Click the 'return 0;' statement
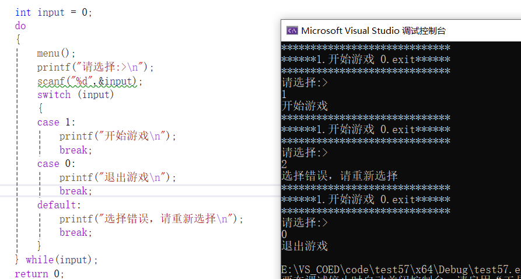521x279 pixels. point(40,274)
